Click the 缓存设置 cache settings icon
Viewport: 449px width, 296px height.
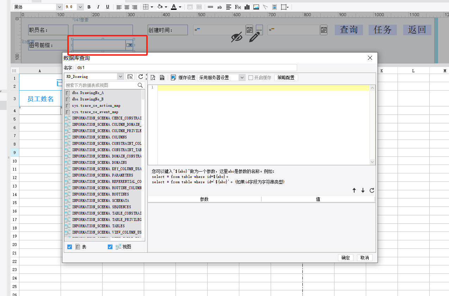pos(173,78)
